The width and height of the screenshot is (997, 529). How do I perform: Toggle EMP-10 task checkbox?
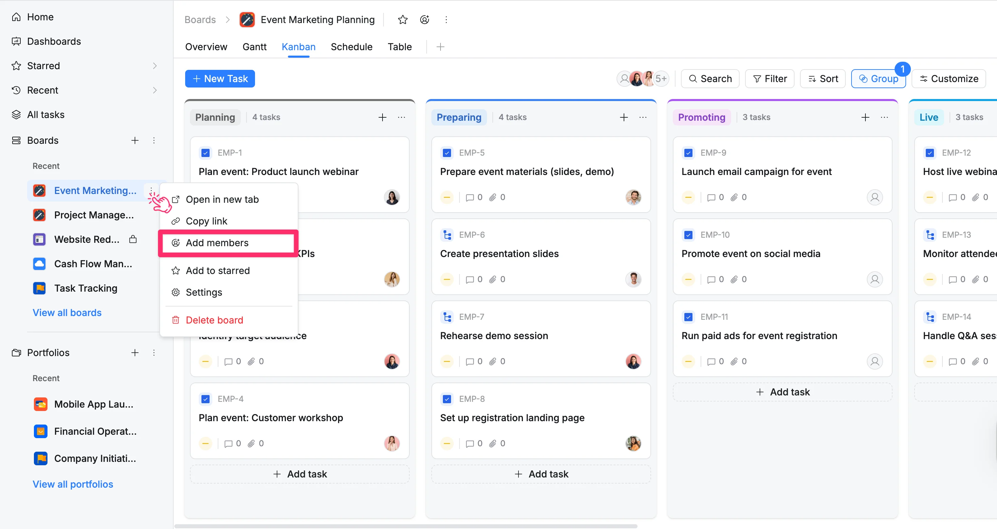tap(688, 235)
